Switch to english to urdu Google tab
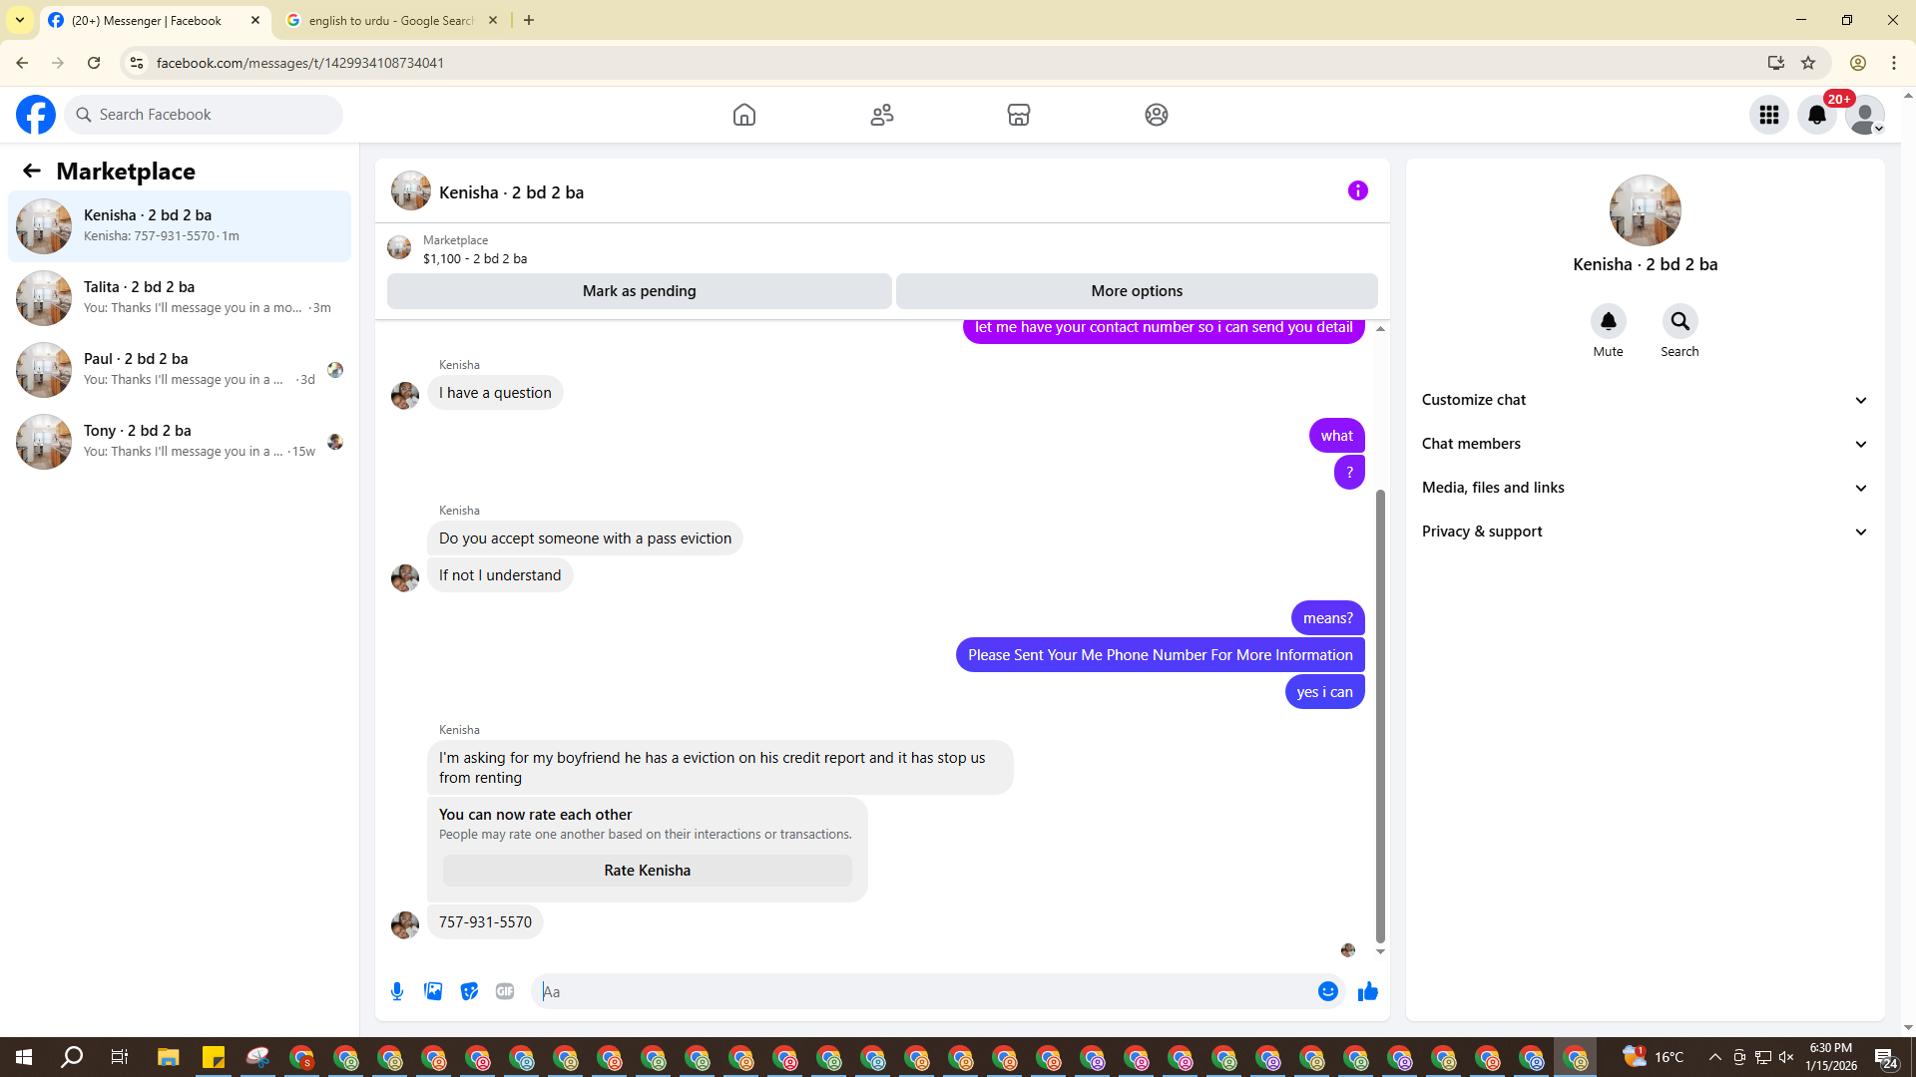This screenshot has width=1916, height=1077. 391,20
